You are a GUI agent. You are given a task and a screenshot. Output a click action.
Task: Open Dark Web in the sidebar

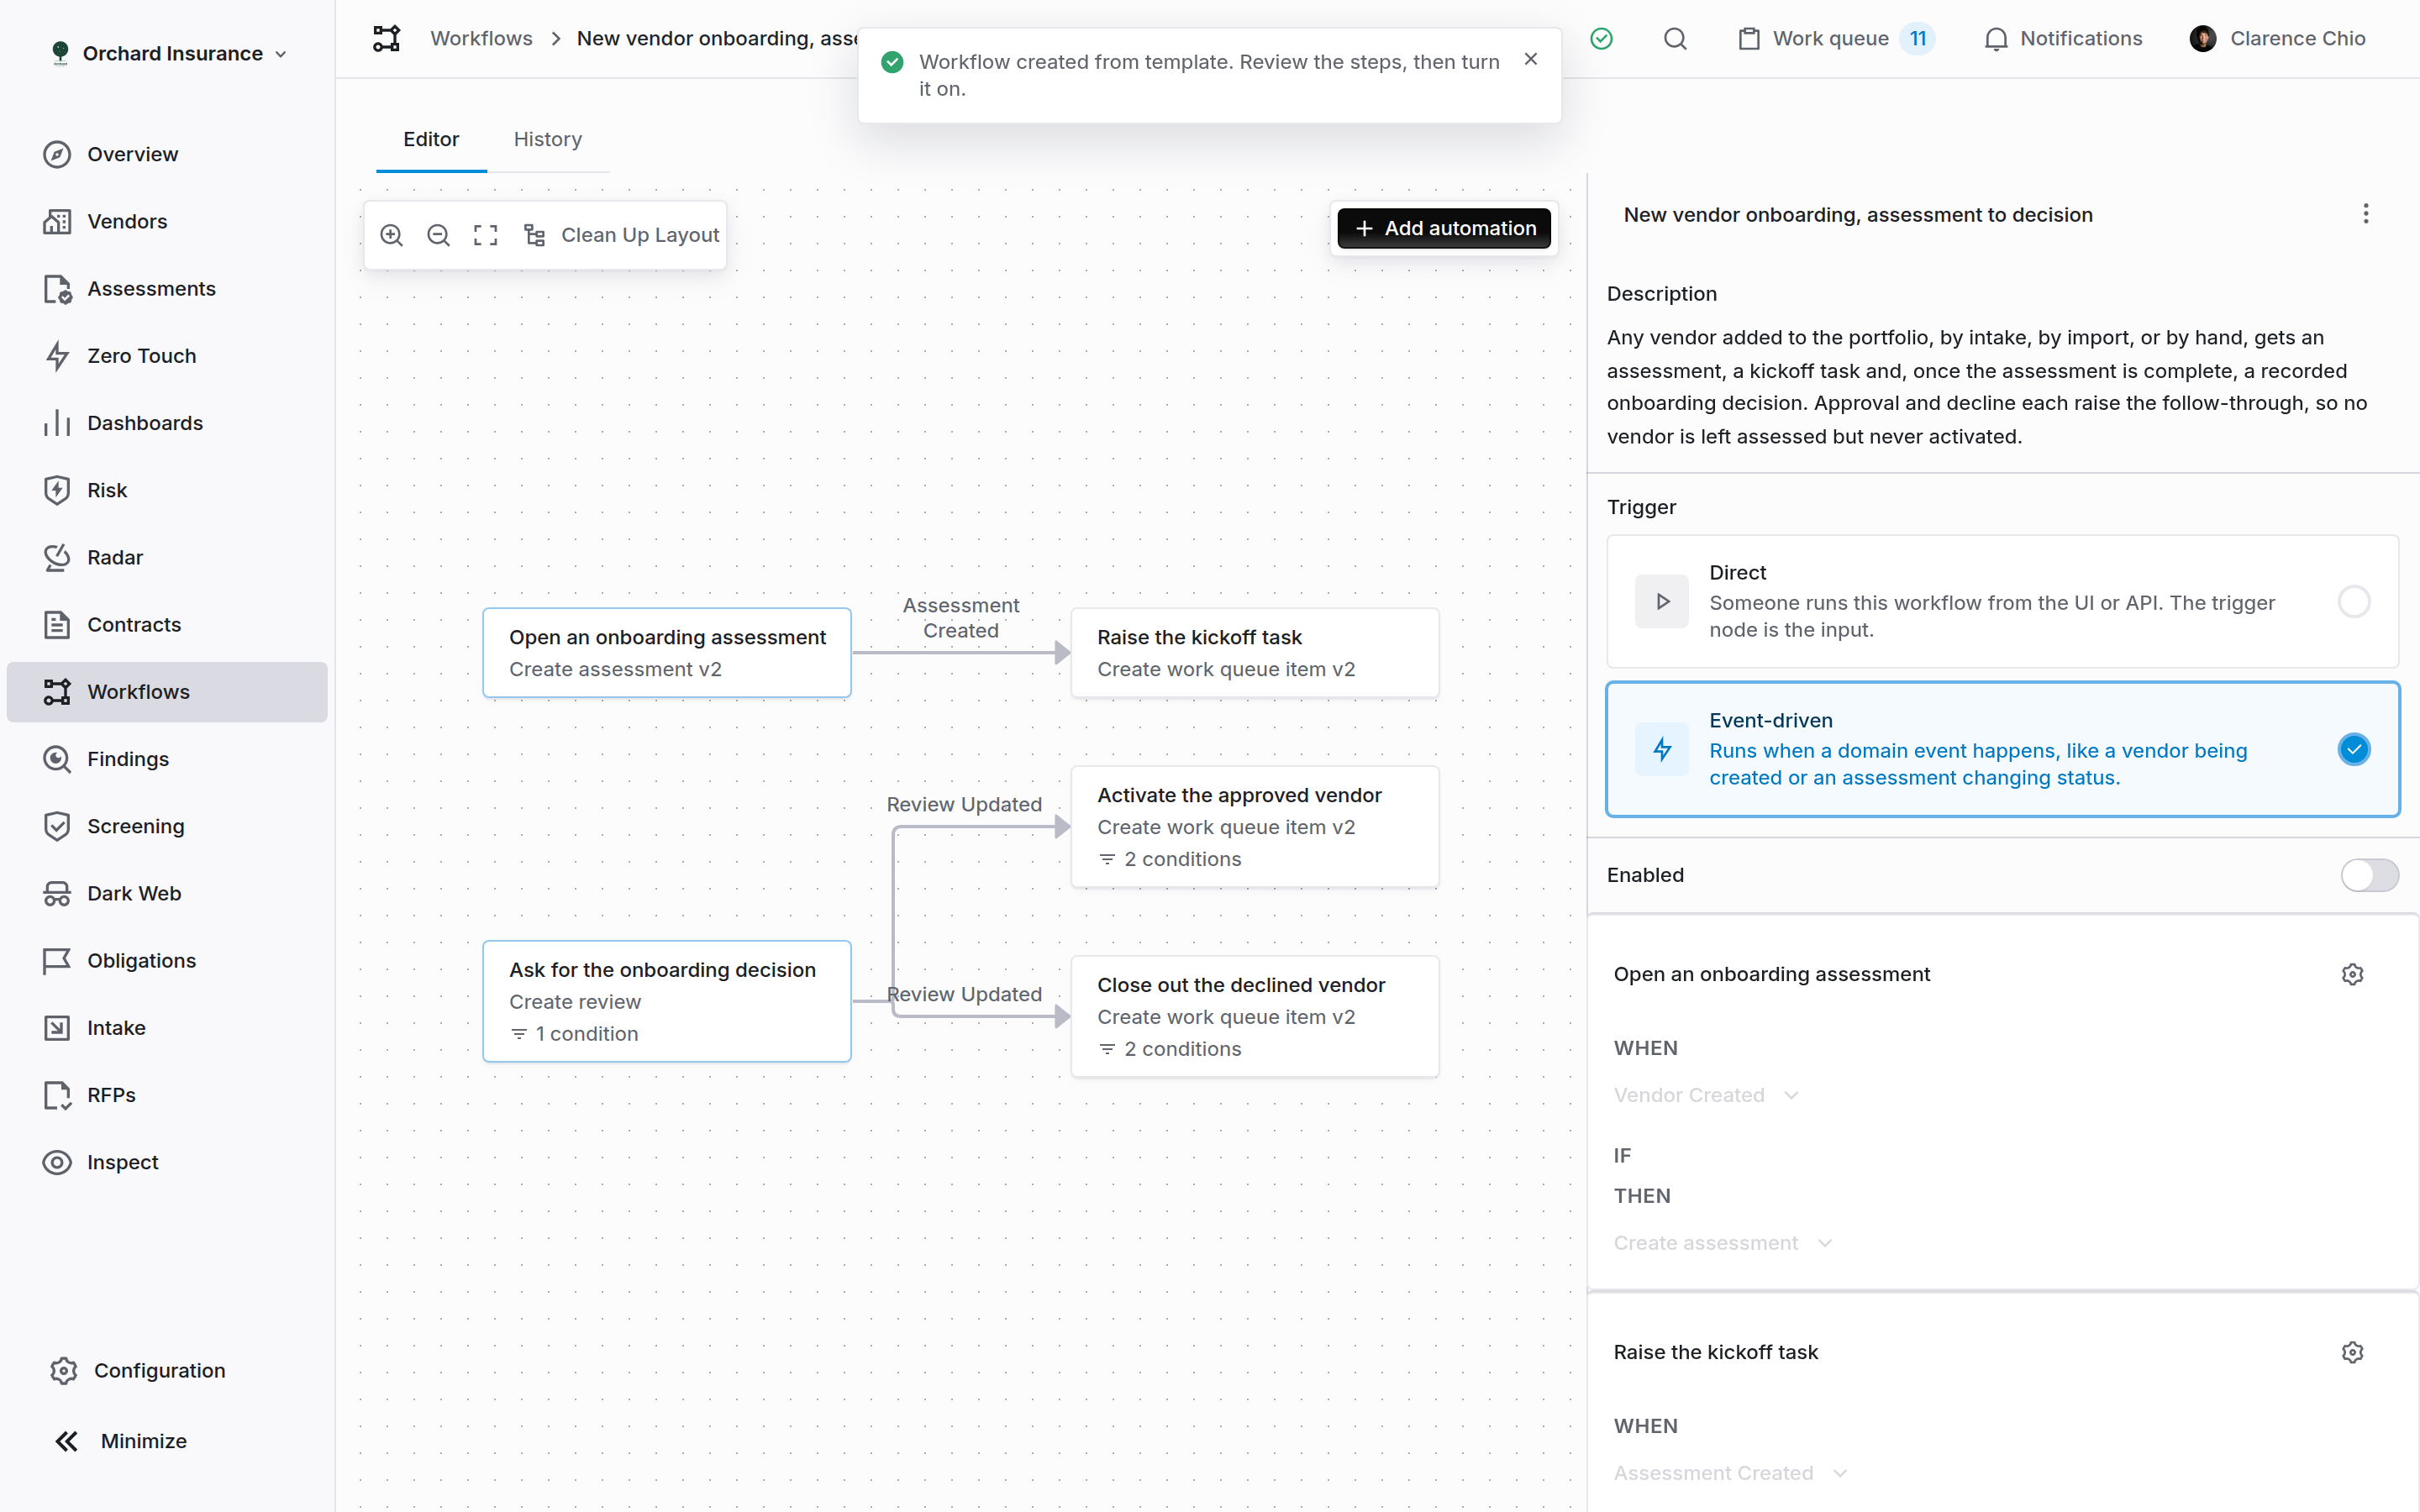[x=167, y=893]
